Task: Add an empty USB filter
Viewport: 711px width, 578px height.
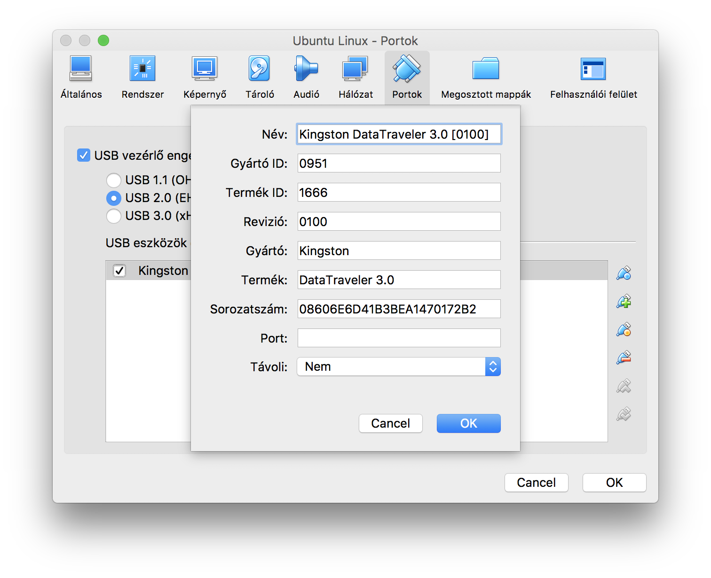Action: tap(624, 273)
